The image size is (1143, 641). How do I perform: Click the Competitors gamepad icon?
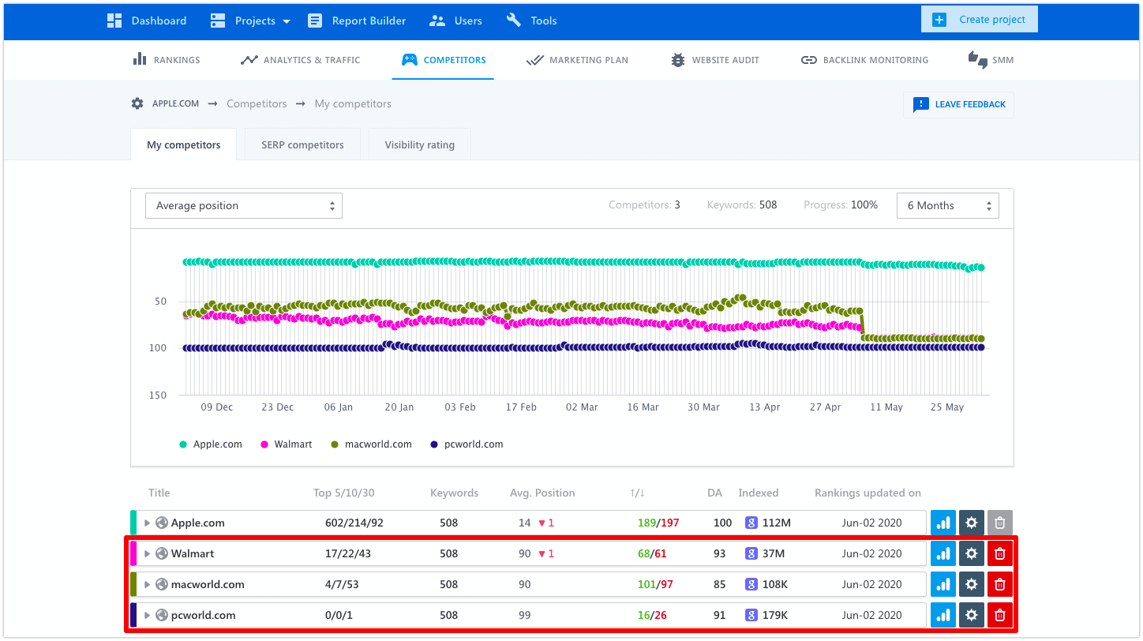click(x=410, y=60)
